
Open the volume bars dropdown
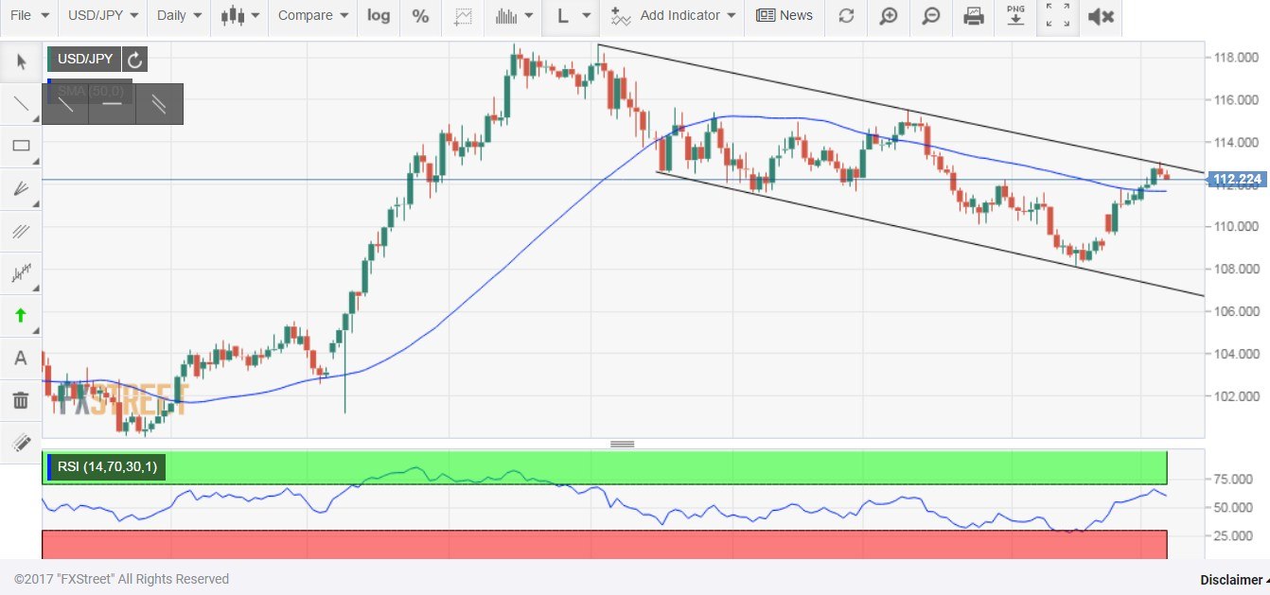[x=514, y=16]
